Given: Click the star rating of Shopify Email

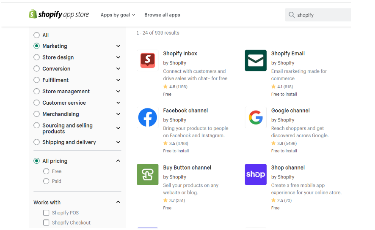Looking at the screenshot, I should [x=282, y=87].
